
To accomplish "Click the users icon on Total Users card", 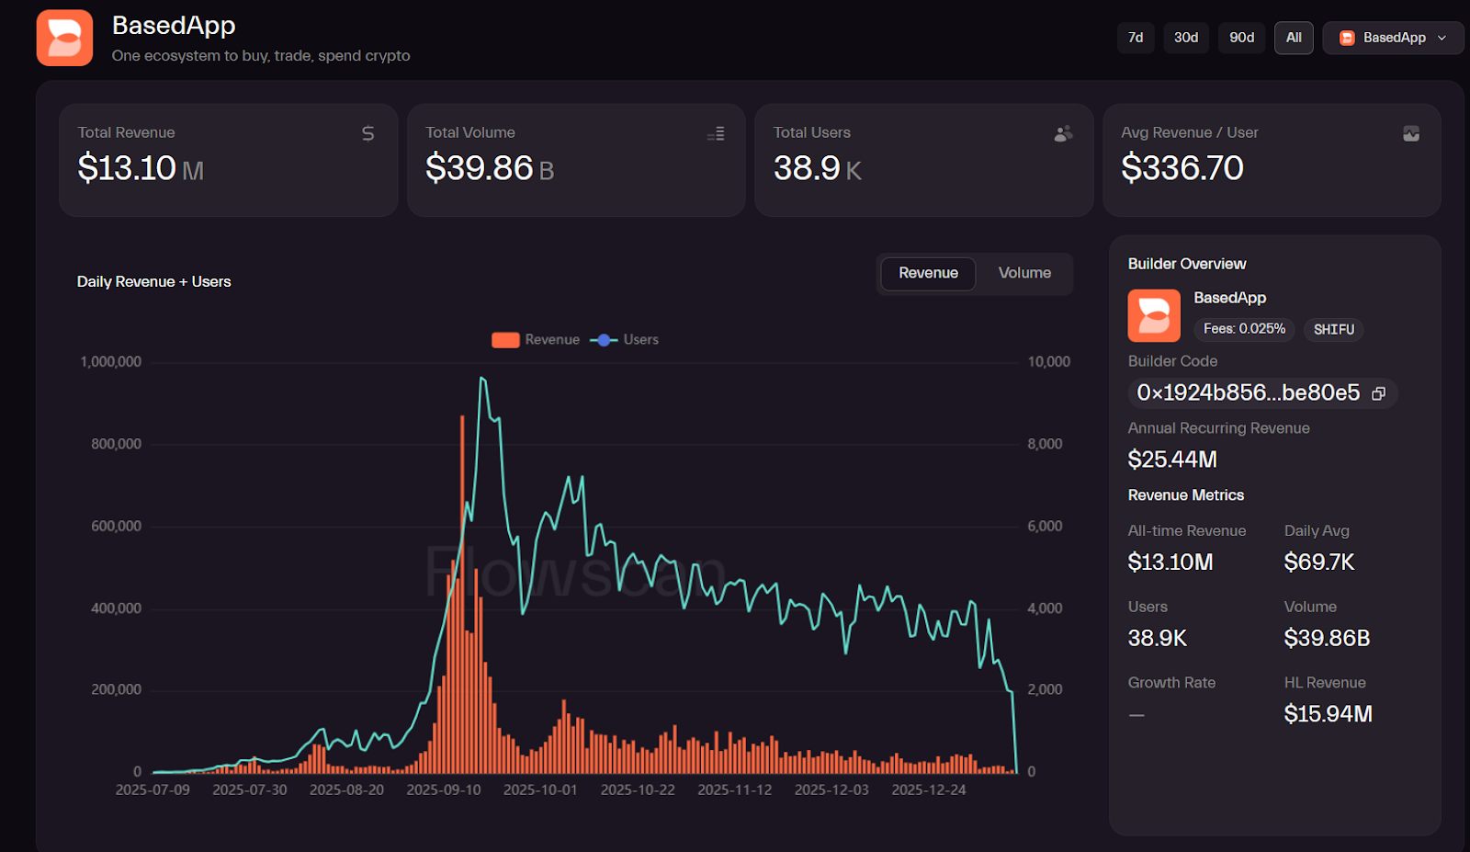I will pyautogui.click(x=1063, y=133).
